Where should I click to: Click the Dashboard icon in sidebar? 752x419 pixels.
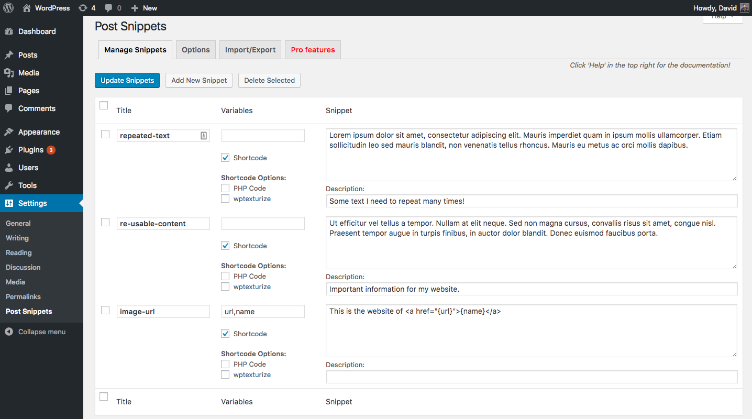click(x=9, y=31)
